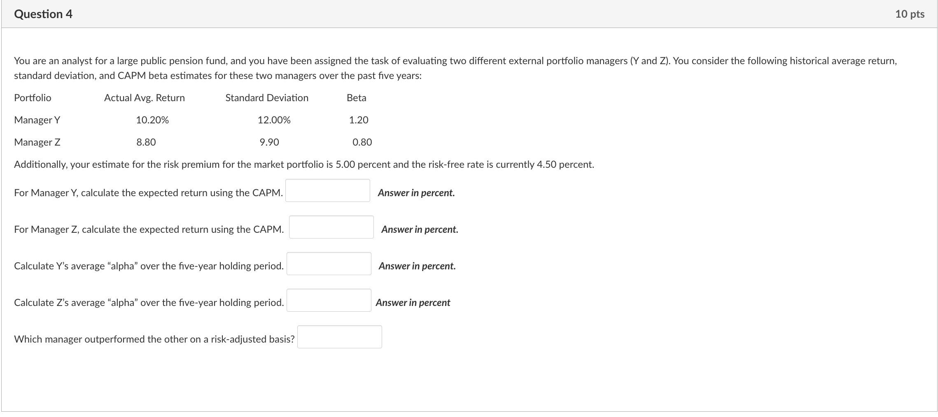
Task: Click the 0.80 beta value for Manager Z
Action: coord(362,142)
